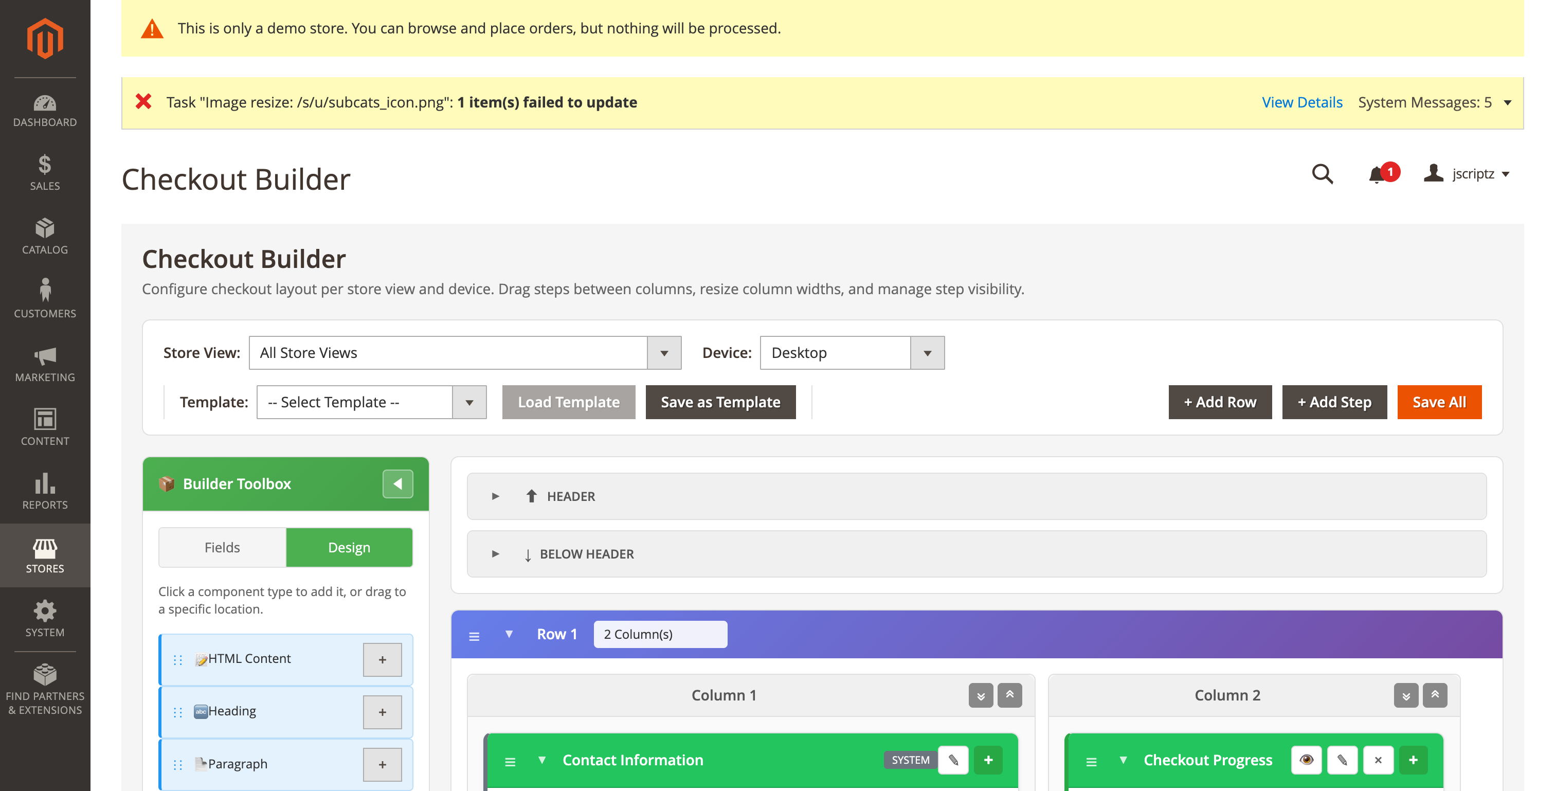This screenshot has height=791, width=1555.
Task: Open the Catalog section icon
Action: (x=45, y=229)
